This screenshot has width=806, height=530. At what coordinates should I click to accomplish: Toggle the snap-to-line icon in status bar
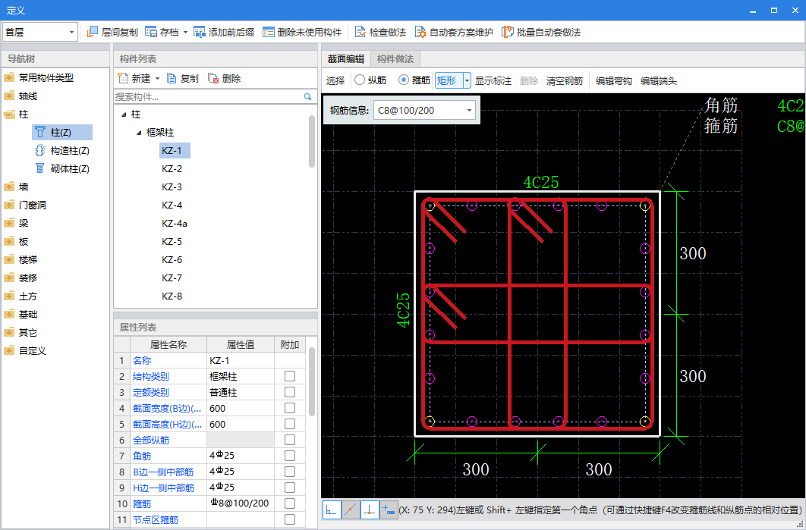[351, 510]
